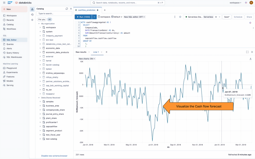Open the history clock panel icon
The width and height of the screenshot is (255, 159).
tap(32, 15)
